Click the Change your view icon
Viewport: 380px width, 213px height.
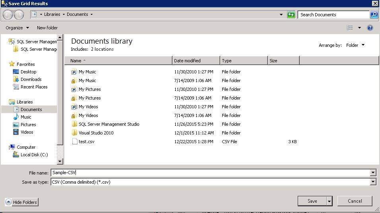pos(350,28)
